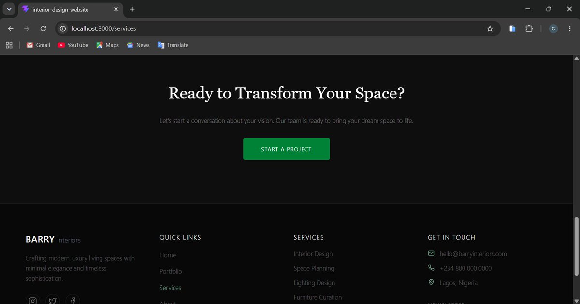Viewport: 580px width, 304px height.
Task: Click the address bar URL
Action: pos(104,28)
